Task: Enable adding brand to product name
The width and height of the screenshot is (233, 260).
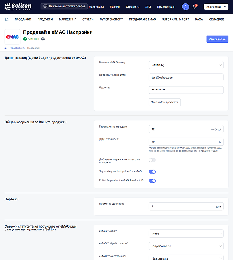Action: click(x=152, y=160)
